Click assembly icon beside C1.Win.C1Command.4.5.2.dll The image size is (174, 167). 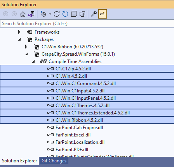pyautogui.click(x=50, y=83)
